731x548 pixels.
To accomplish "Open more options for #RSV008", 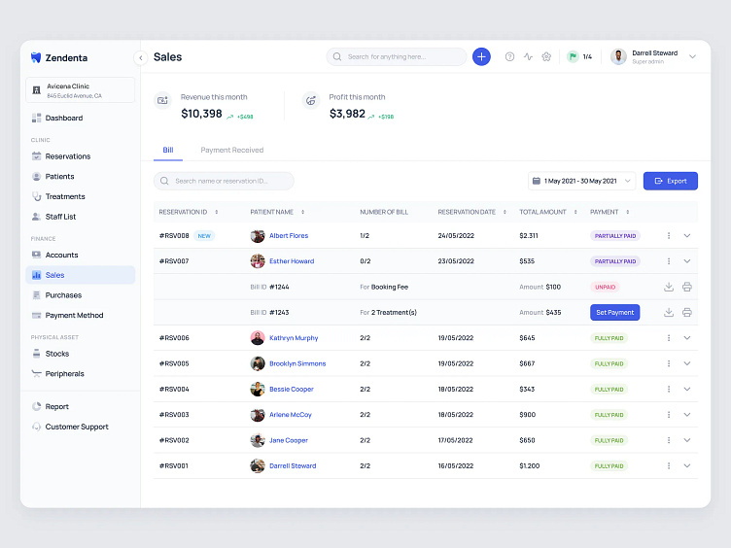I will (x=669, y=236).
